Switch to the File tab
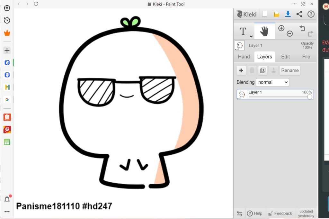The width and height of the screenshot is (329, 219). (x=306, y=57)
